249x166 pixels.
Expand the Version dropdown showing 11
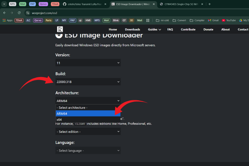[x=88, y=63]
